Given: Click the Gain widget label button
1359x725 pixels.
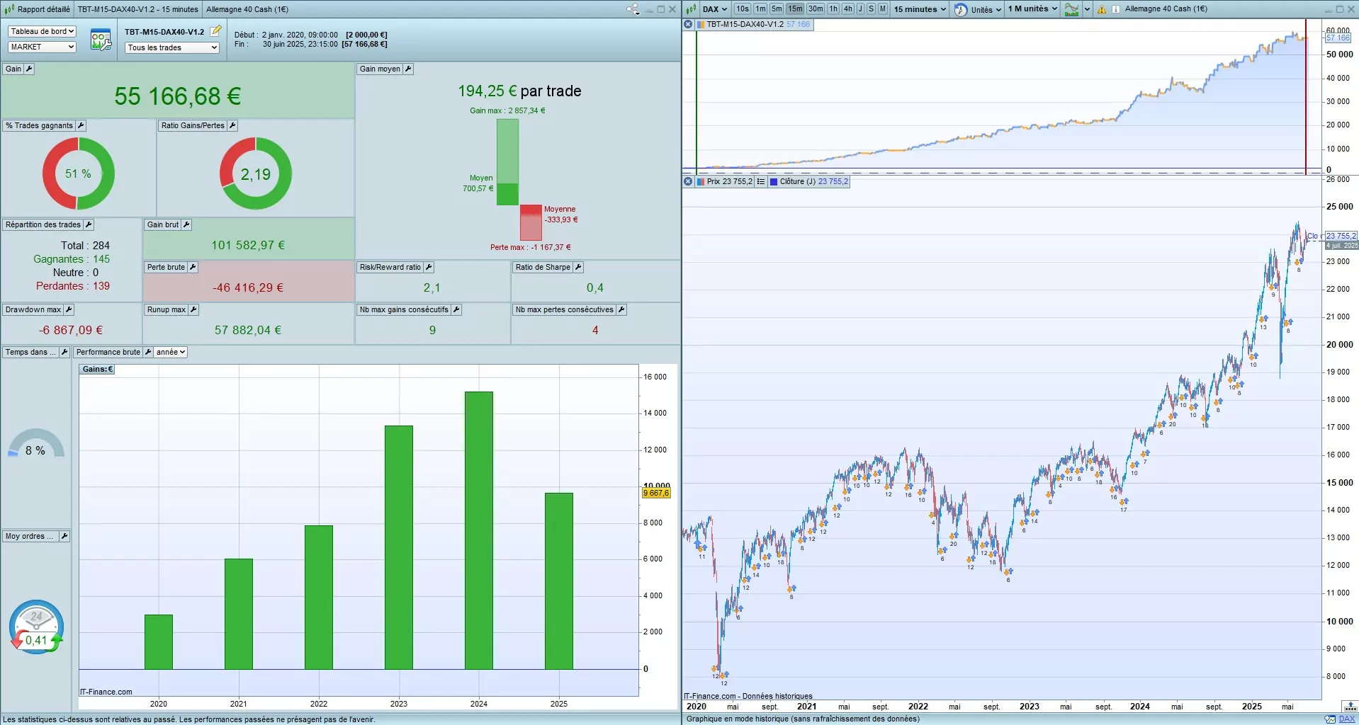Looking at the screenshot, I should point(13,69).
